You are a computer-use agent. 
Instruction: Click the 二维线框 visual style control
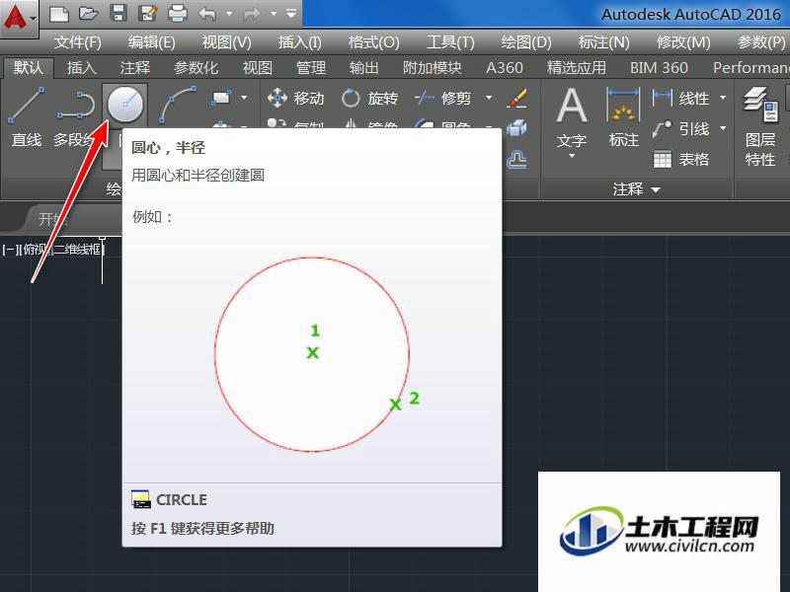[x=78, y=250]
